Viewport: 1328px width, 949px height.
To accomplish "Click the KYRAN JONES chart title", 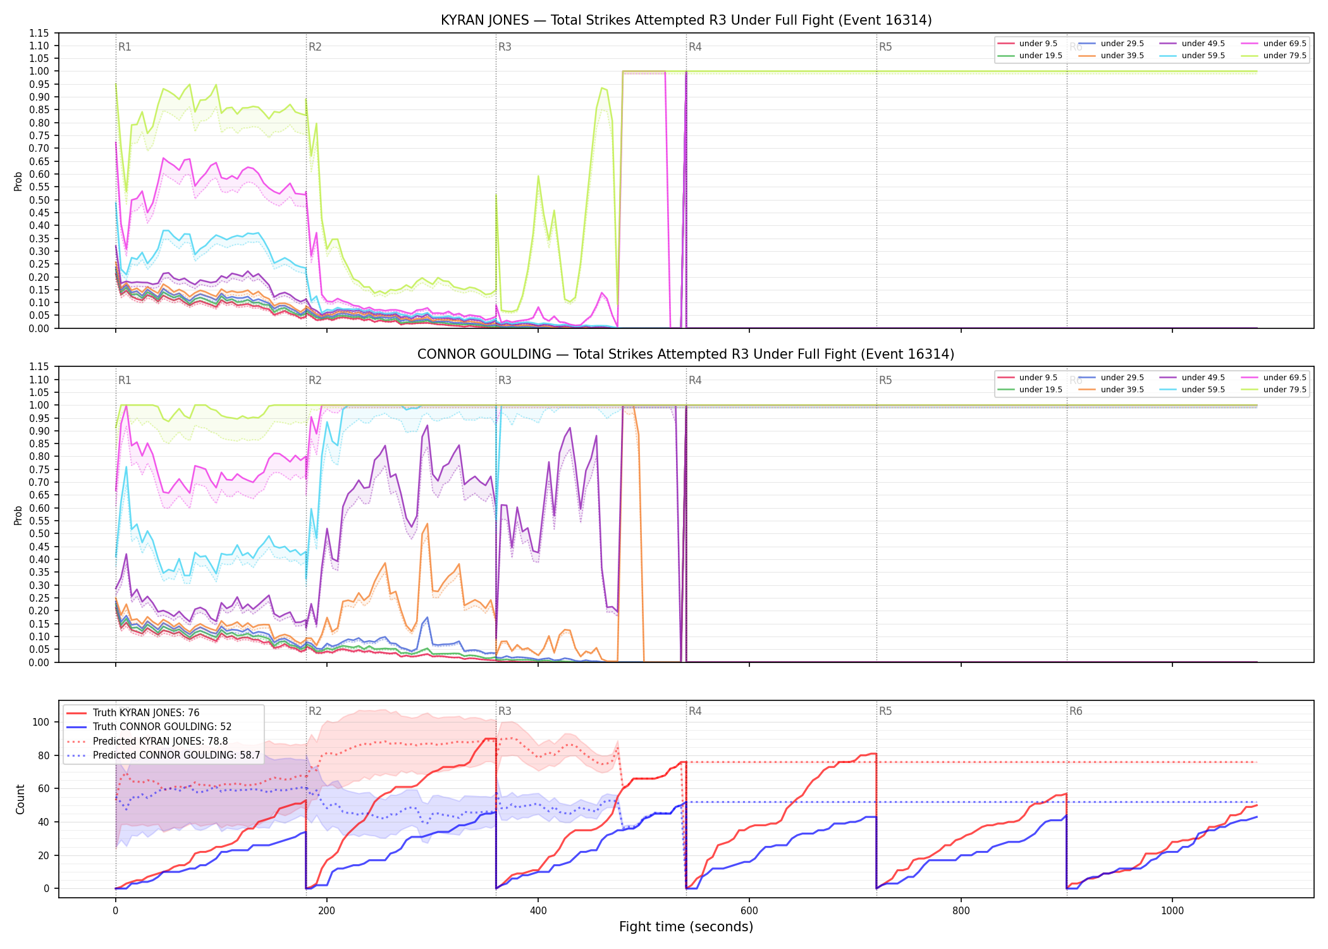I will click(686, 20).
